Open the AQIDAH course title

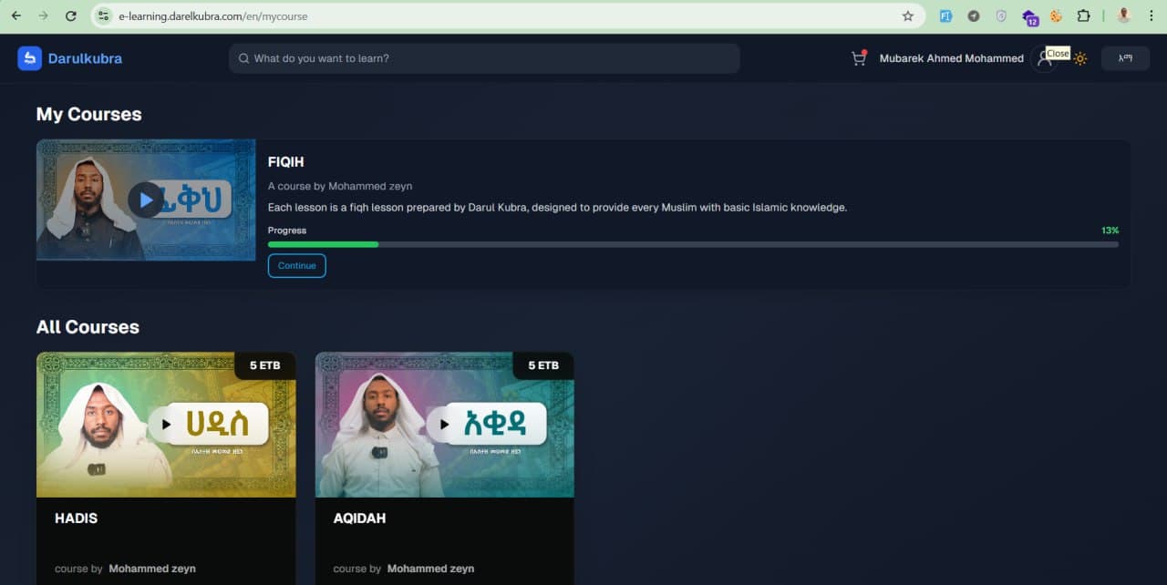click(x=359, y=518)
